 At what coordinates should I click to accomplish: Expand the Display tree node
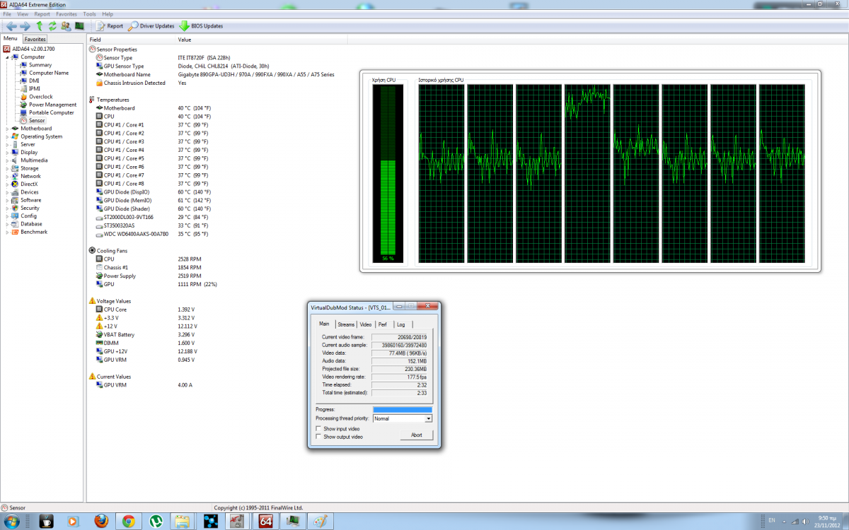(x=7, y=152)
